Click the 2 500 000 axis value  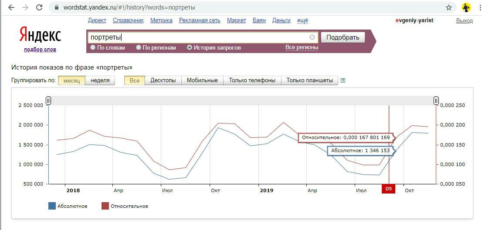point(31,105)
